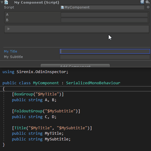Screen dimensions: 151x151
Task: Focus the My Subtitle input field
Action: 105,57
